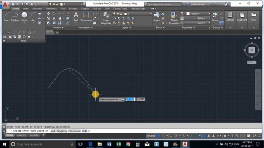
Task: Click MODEL space button in status bar
Action: tap(151, 136)
